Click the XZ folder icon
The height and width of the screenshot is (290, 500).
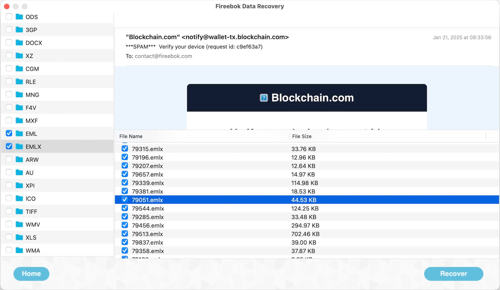click(x=19, y=55)
